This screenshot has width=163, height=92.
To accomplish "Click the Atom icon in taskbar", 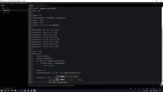I will [x=35, y=90].
